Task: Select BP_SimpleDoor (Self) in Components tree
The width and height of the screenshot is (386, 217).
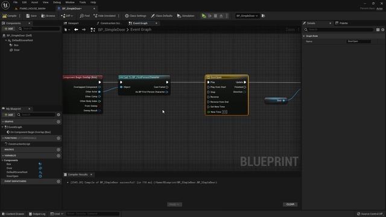Action: click(x=19, y=36)
